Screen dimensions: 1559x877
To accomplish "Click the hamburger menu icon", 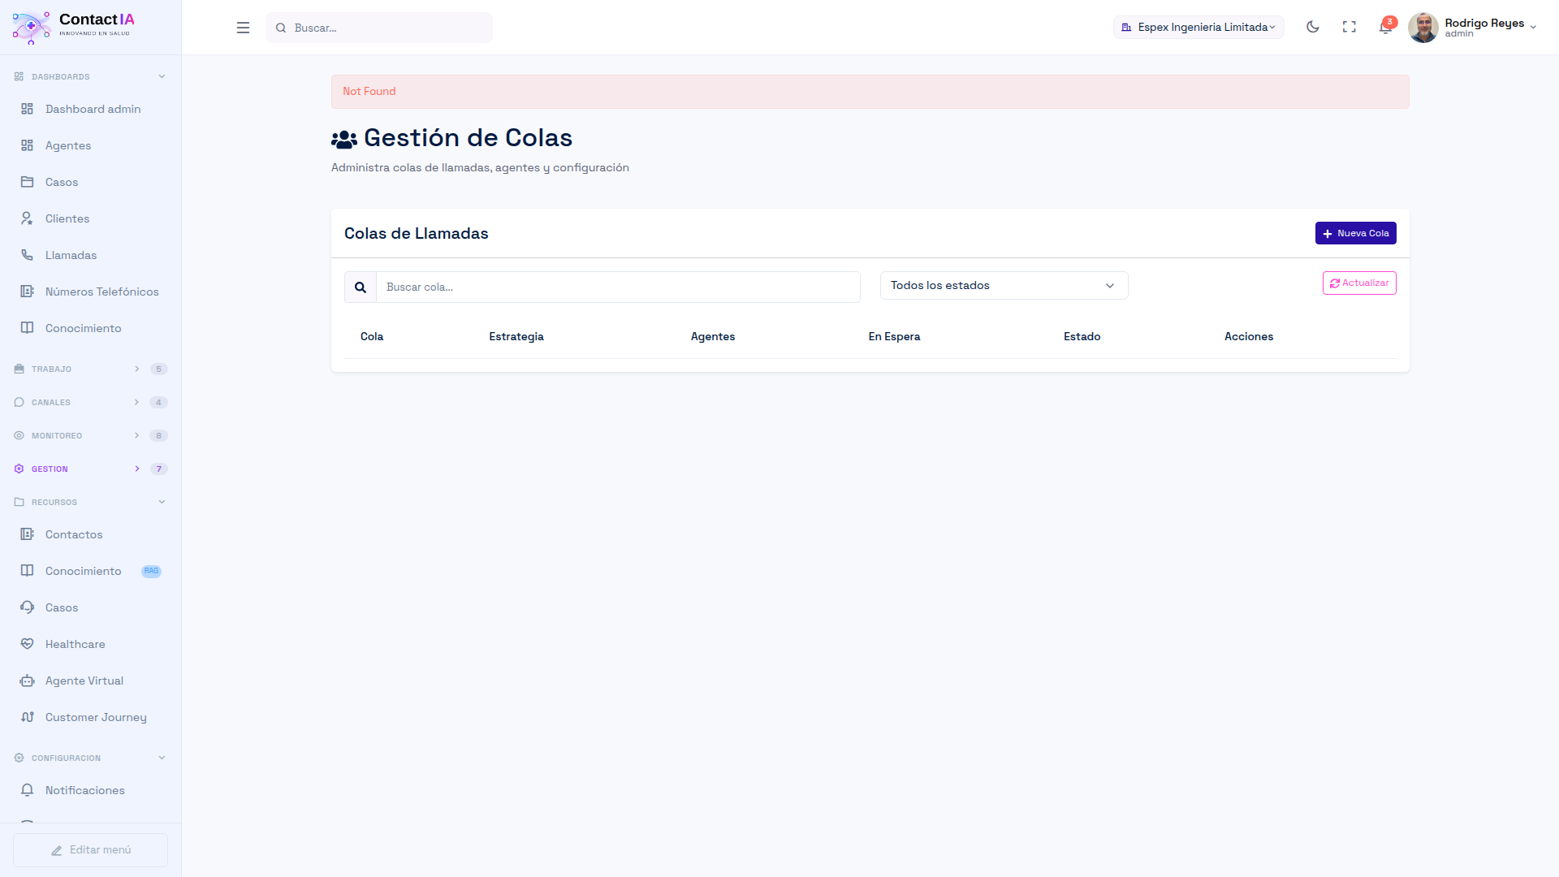I will coord(243,28).
